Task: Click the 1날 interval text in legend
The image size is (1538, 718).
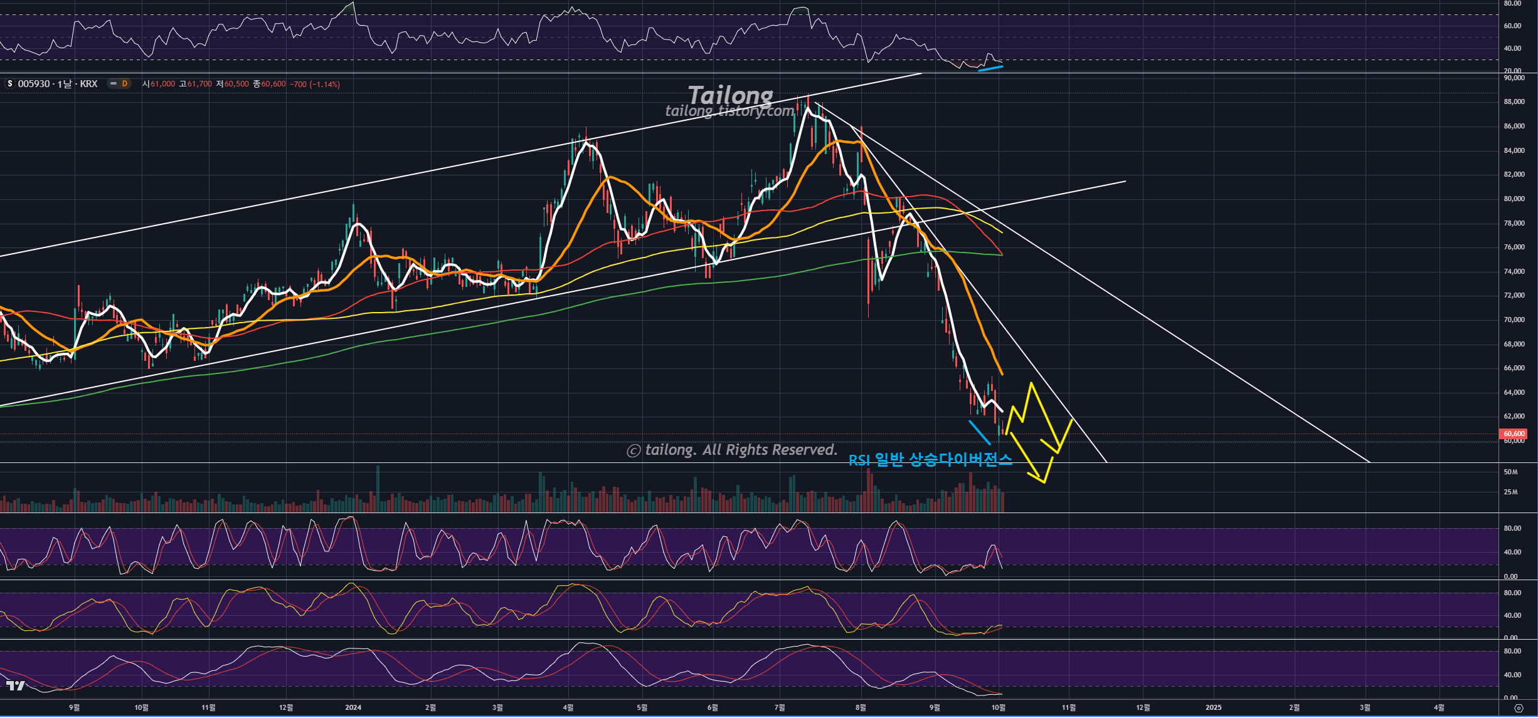Action: tap(65, 84)
